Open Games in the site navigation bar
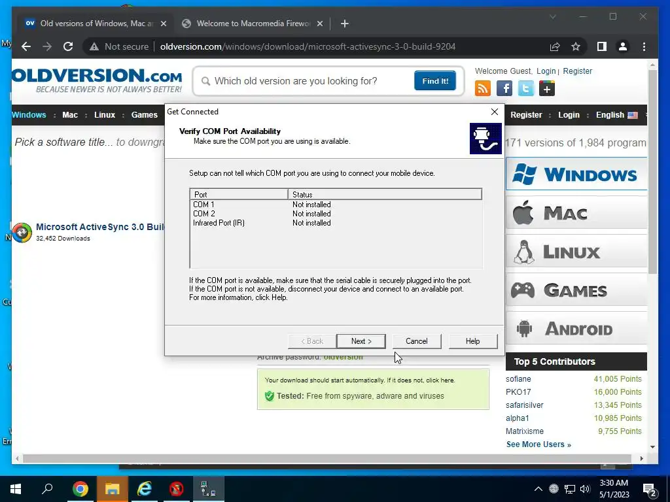This screenshot has height=502, width=670. [x=145, y=115]
